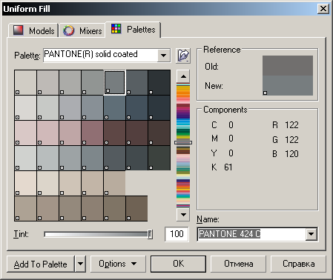Open the Palette dropdown list

pyautogui.click(x=163, y=56)
